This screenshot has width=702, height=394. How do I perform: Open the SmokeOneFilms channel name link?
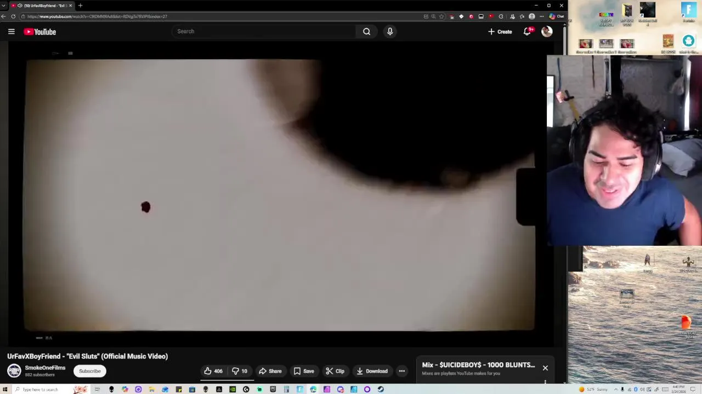(45, 368)
